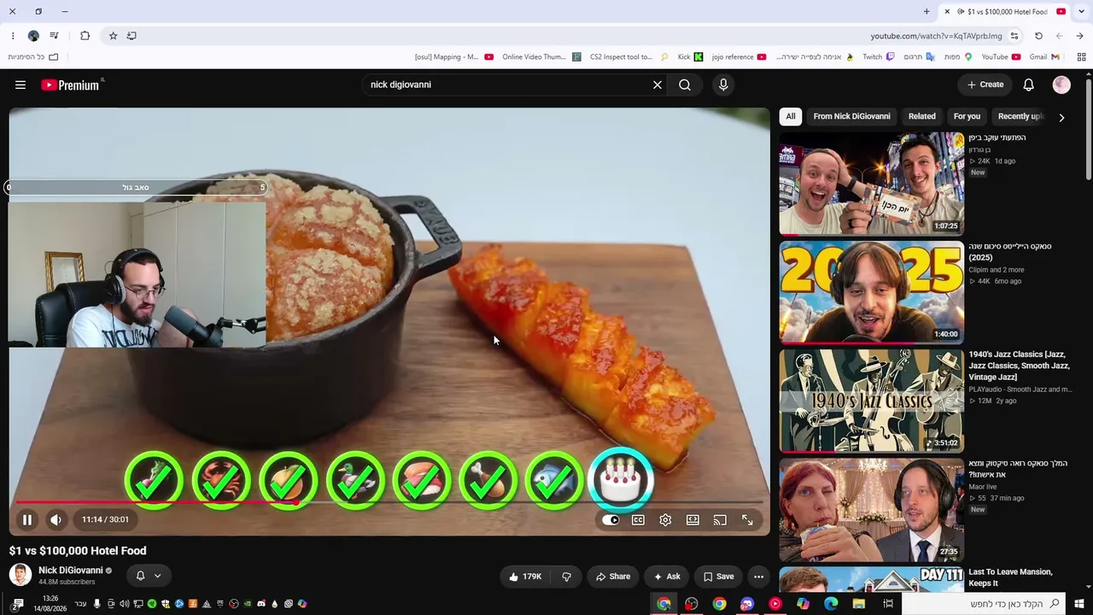The image size is (1093, 615).
Task: Open Windows Task View in taskbar
Action: pyautogui.click(x=888, y=604)
